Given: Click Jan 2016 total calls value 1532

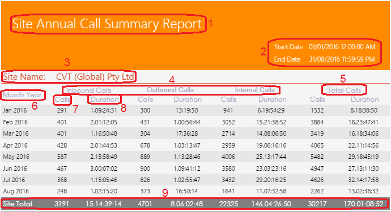Looking at the screenshot, I should 317,110.
